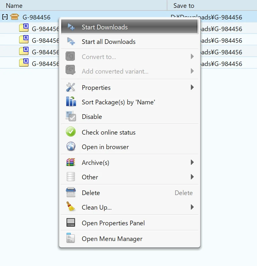This screenshot has height=266, width=257.
Task: Click the Sort Package(s) bar chart icon
Action: click(x=71, y=102)
